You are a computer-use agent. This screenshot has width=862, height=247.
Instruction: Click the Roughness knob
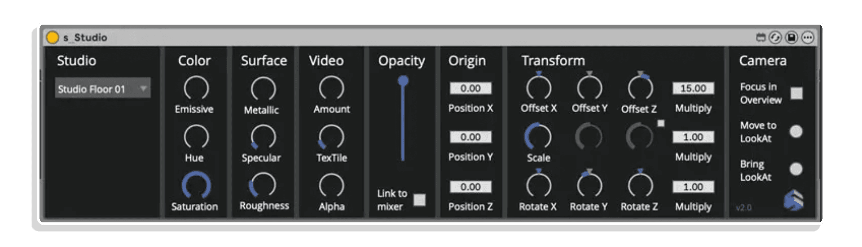[262, 185]
